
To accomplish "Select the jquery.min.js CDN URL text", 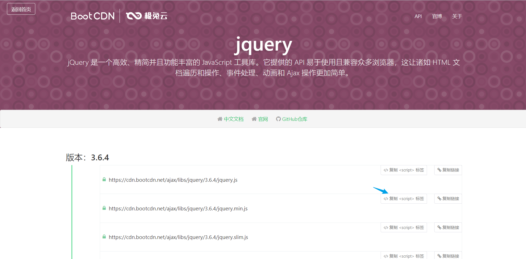I will [178, 208].
